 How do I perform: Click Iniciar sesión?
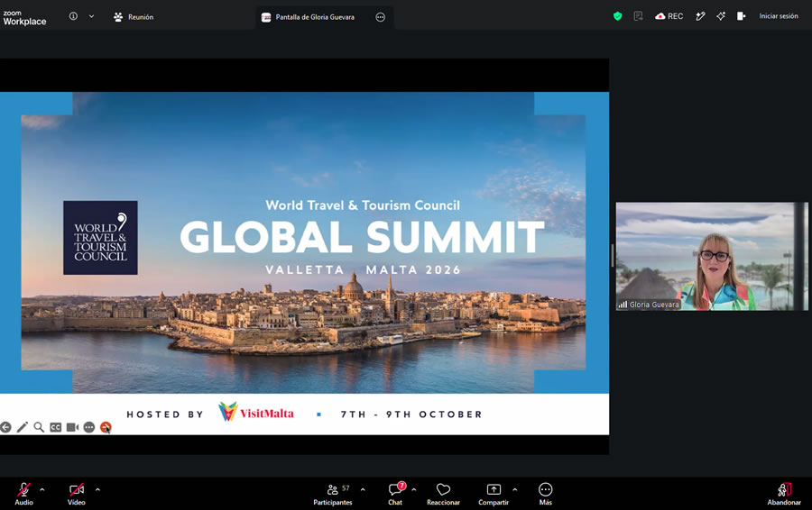(779, 16)
